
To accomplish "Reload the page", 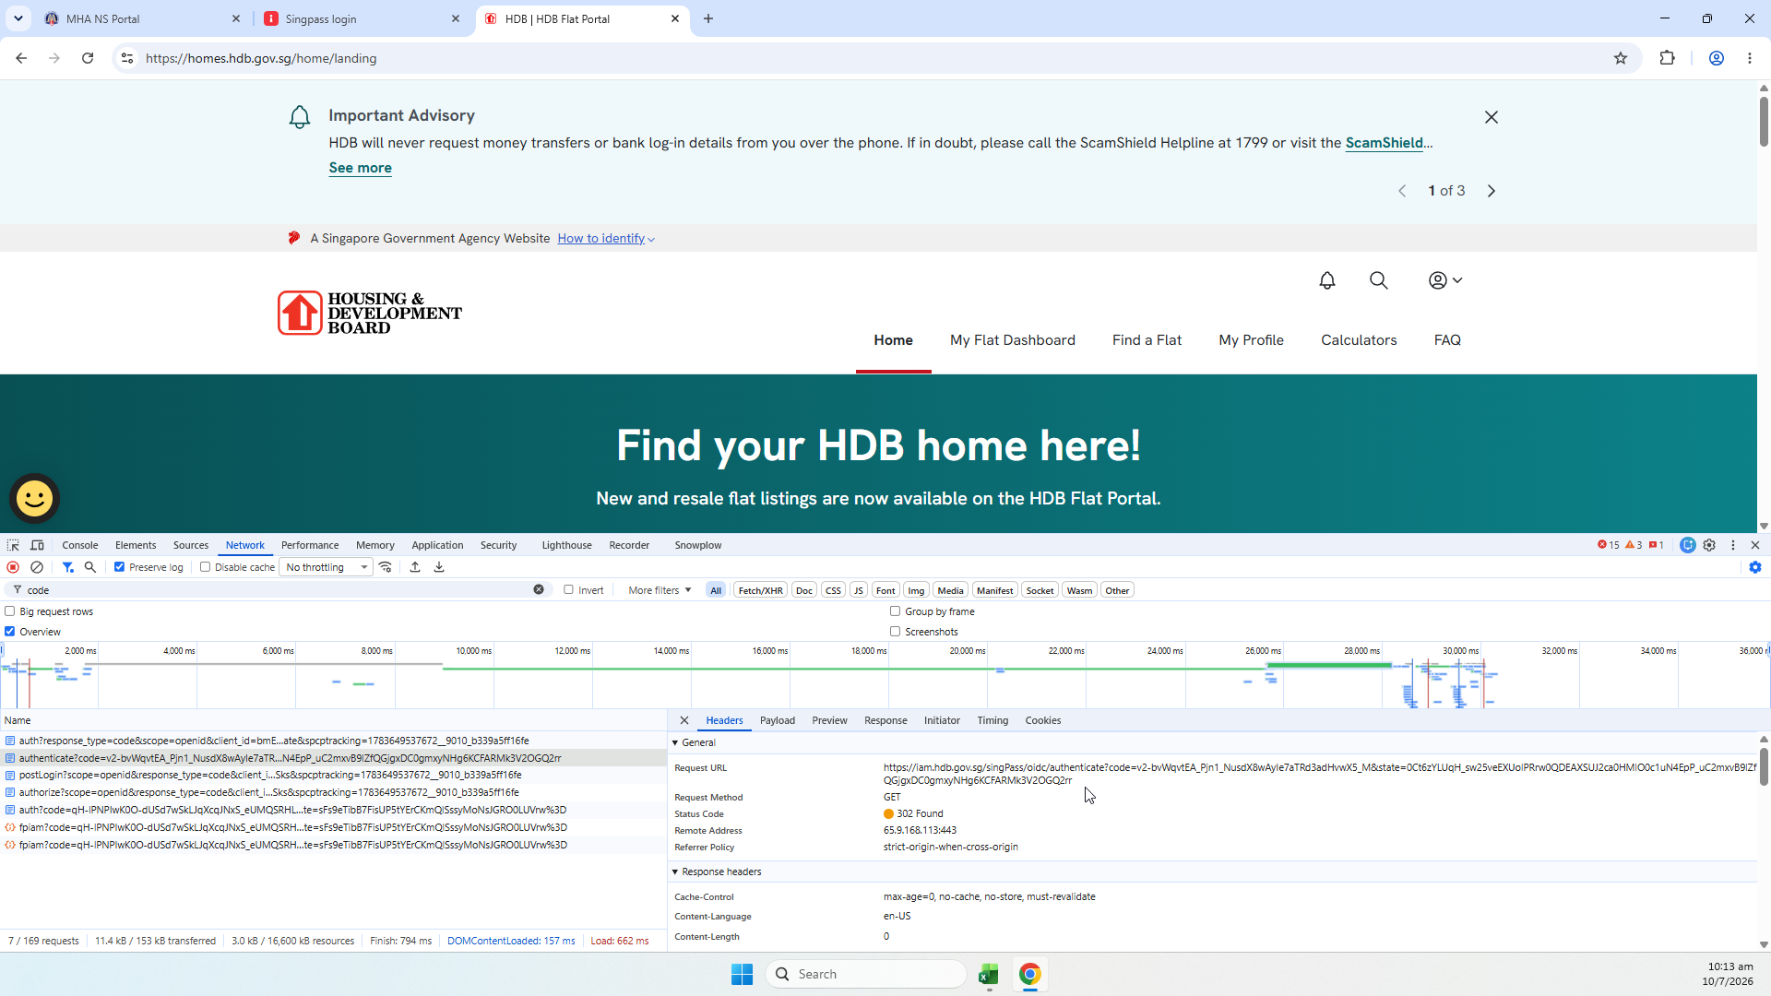I will 88,58.
